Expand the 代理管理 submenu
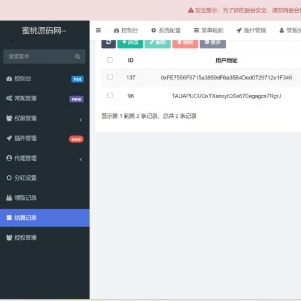The height and width of the screenshot is (301, 301). [x=45, y=158]
